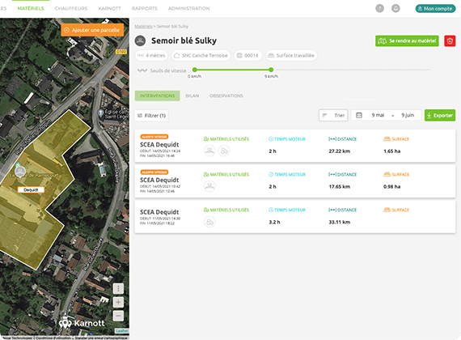Click the 9 km/h speed threshold handle

click(x=271, y=70)
